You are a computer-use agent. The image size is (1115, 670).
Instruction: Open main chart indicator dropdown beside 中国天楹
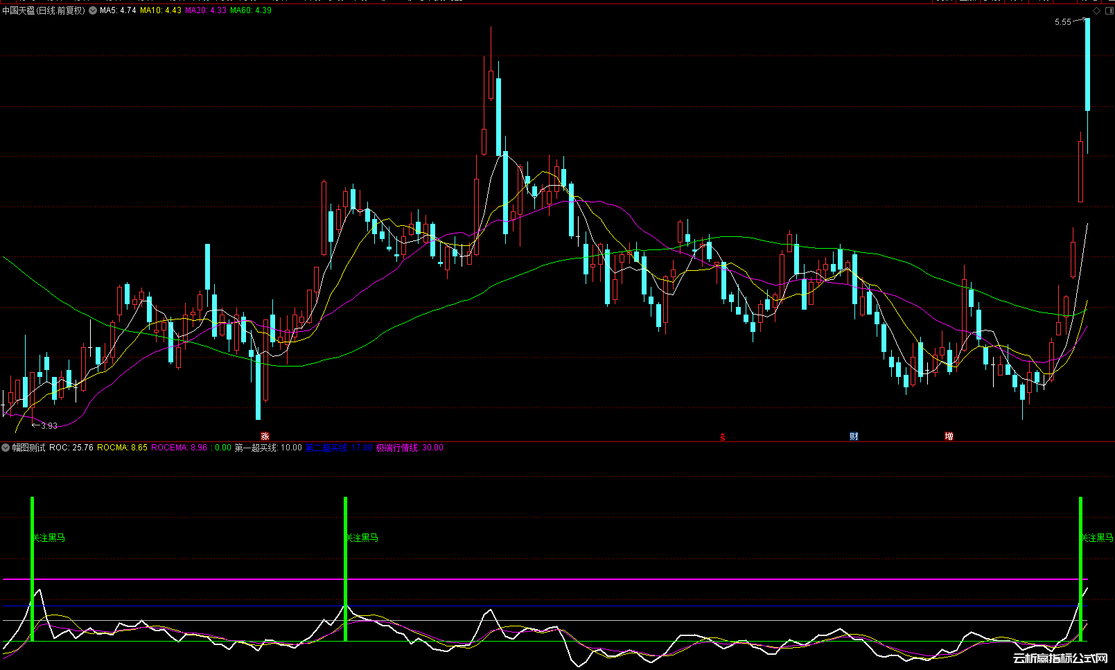pyautogui.click(x=93, y=10)
